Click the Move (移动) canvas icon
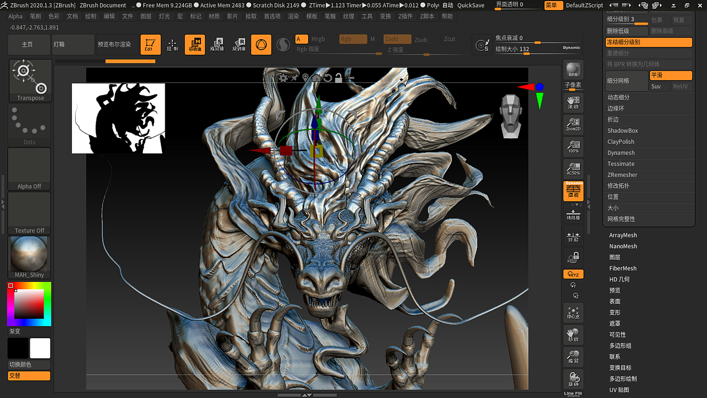The height and width of the screenshot is (398, 707). pos(573,335)
